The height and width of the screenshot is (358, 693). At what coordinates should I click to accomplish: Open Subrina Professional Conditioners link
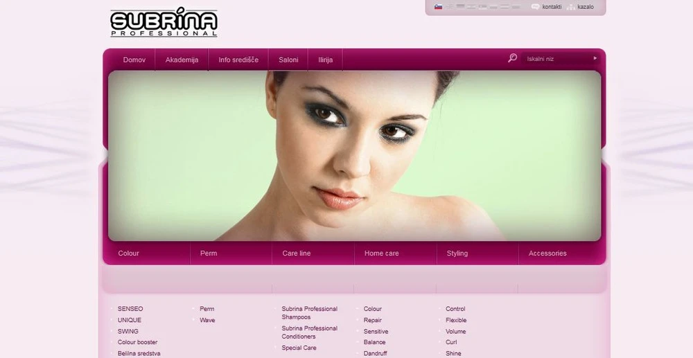309,332
